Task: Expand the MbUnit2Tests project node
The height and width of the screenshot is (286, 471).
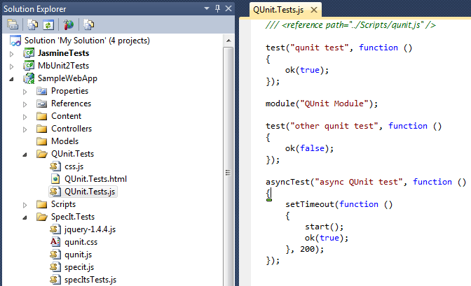Action: [11, 66]
